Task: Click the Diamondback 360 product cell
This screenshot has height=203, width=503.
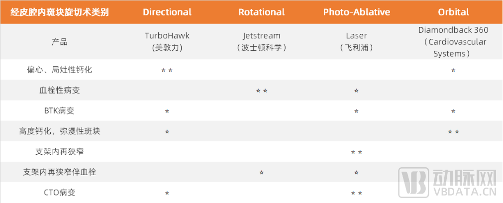Action: pos(453,42)
